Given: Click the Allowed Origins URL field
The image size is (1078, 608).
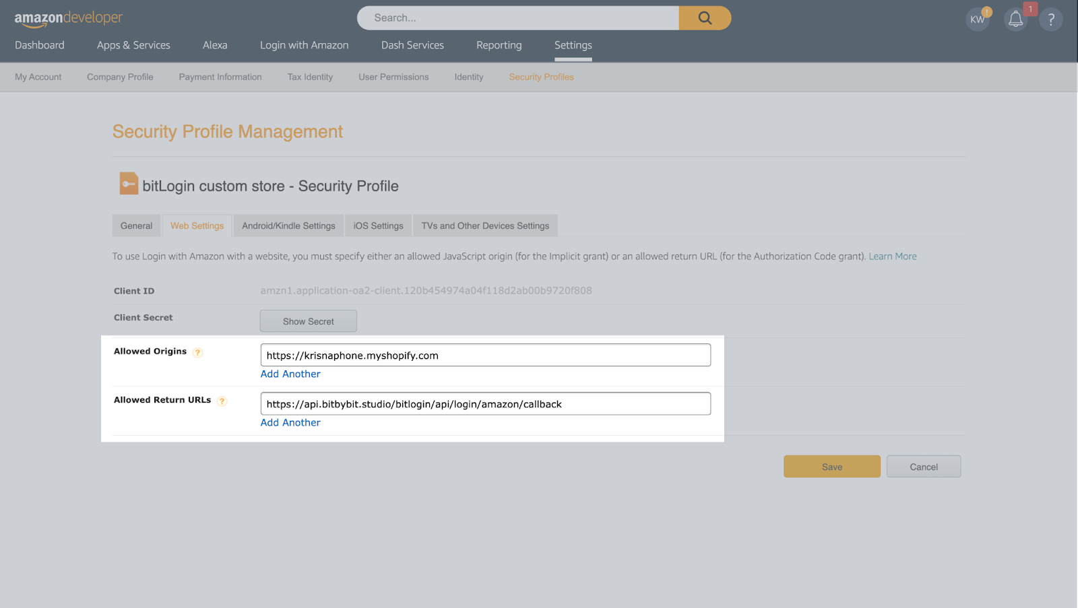Looking at the screenshot, I should (486, 355).
